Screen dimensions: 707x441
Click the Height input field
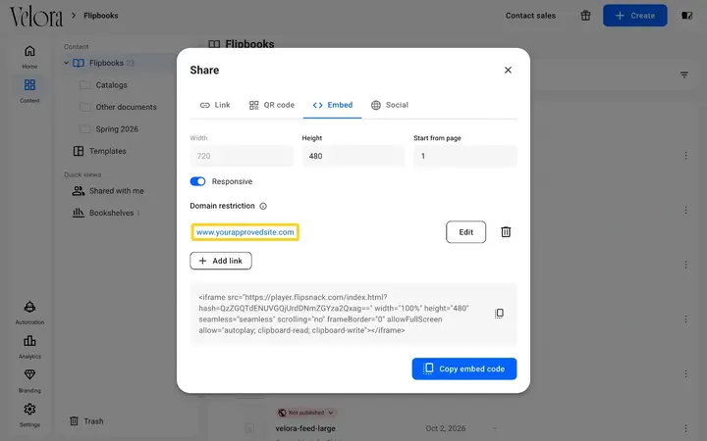click(x=353, y=156)
